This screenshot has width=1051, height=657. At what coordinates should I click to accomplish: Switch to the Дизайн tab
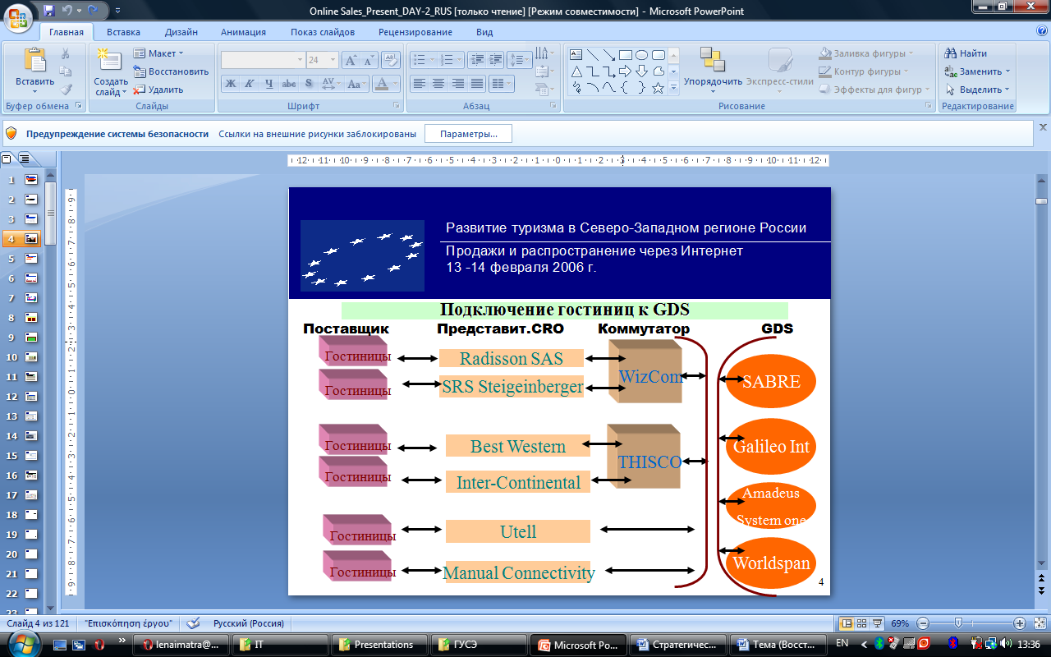181,32
